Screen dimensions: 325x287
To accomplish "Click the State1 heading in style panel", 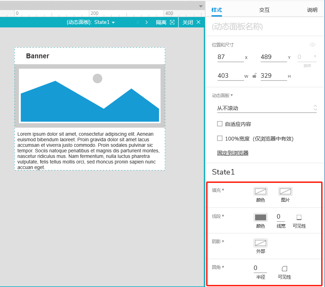I will [223, 172].
